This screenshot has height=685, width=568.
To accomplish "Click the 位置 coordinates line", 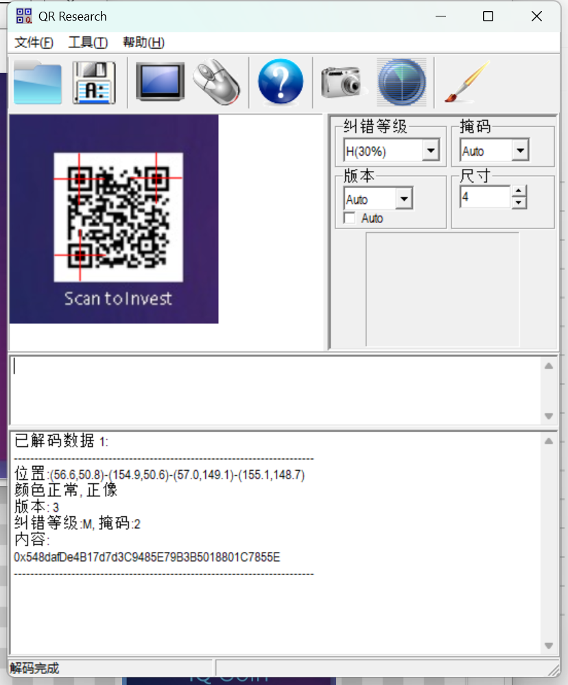I will [x=159, y=474].
